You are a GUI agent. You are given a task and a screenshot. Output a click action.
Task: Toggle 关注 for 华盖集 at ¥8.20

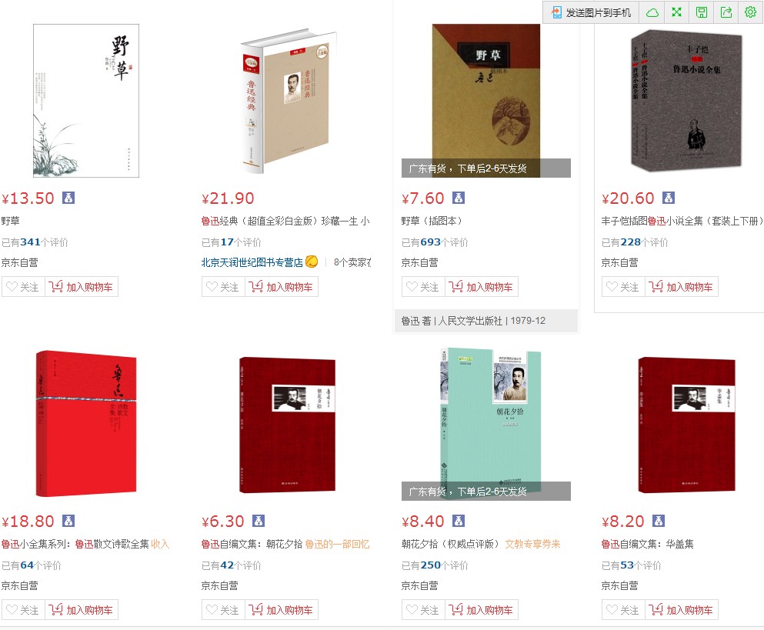(x=623, y=610)
